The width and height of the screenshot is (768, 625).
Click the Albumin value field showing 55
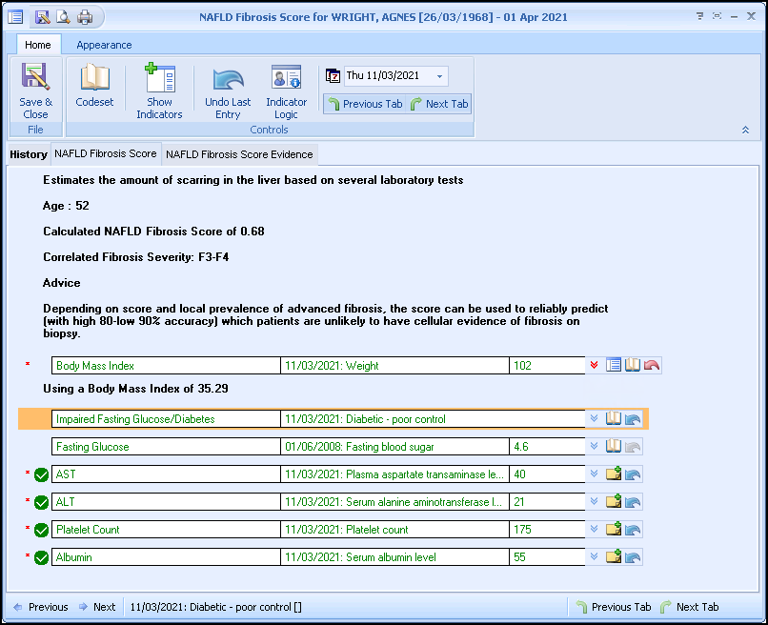pos(546,557)
